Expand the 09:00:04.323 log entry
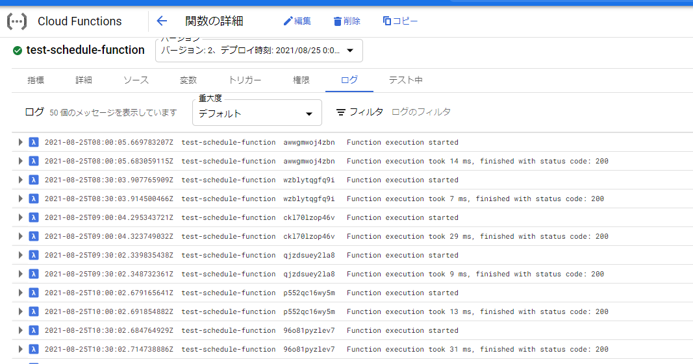693x364 pixels. click(20, 236)
